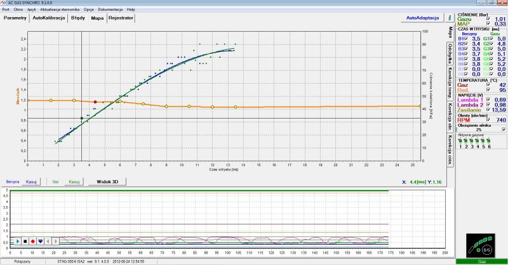Viewport: 508px width, 265px height.
Task: Click active gas injector icon number 1
Action: pyautogui.click(x=460, y=141)
